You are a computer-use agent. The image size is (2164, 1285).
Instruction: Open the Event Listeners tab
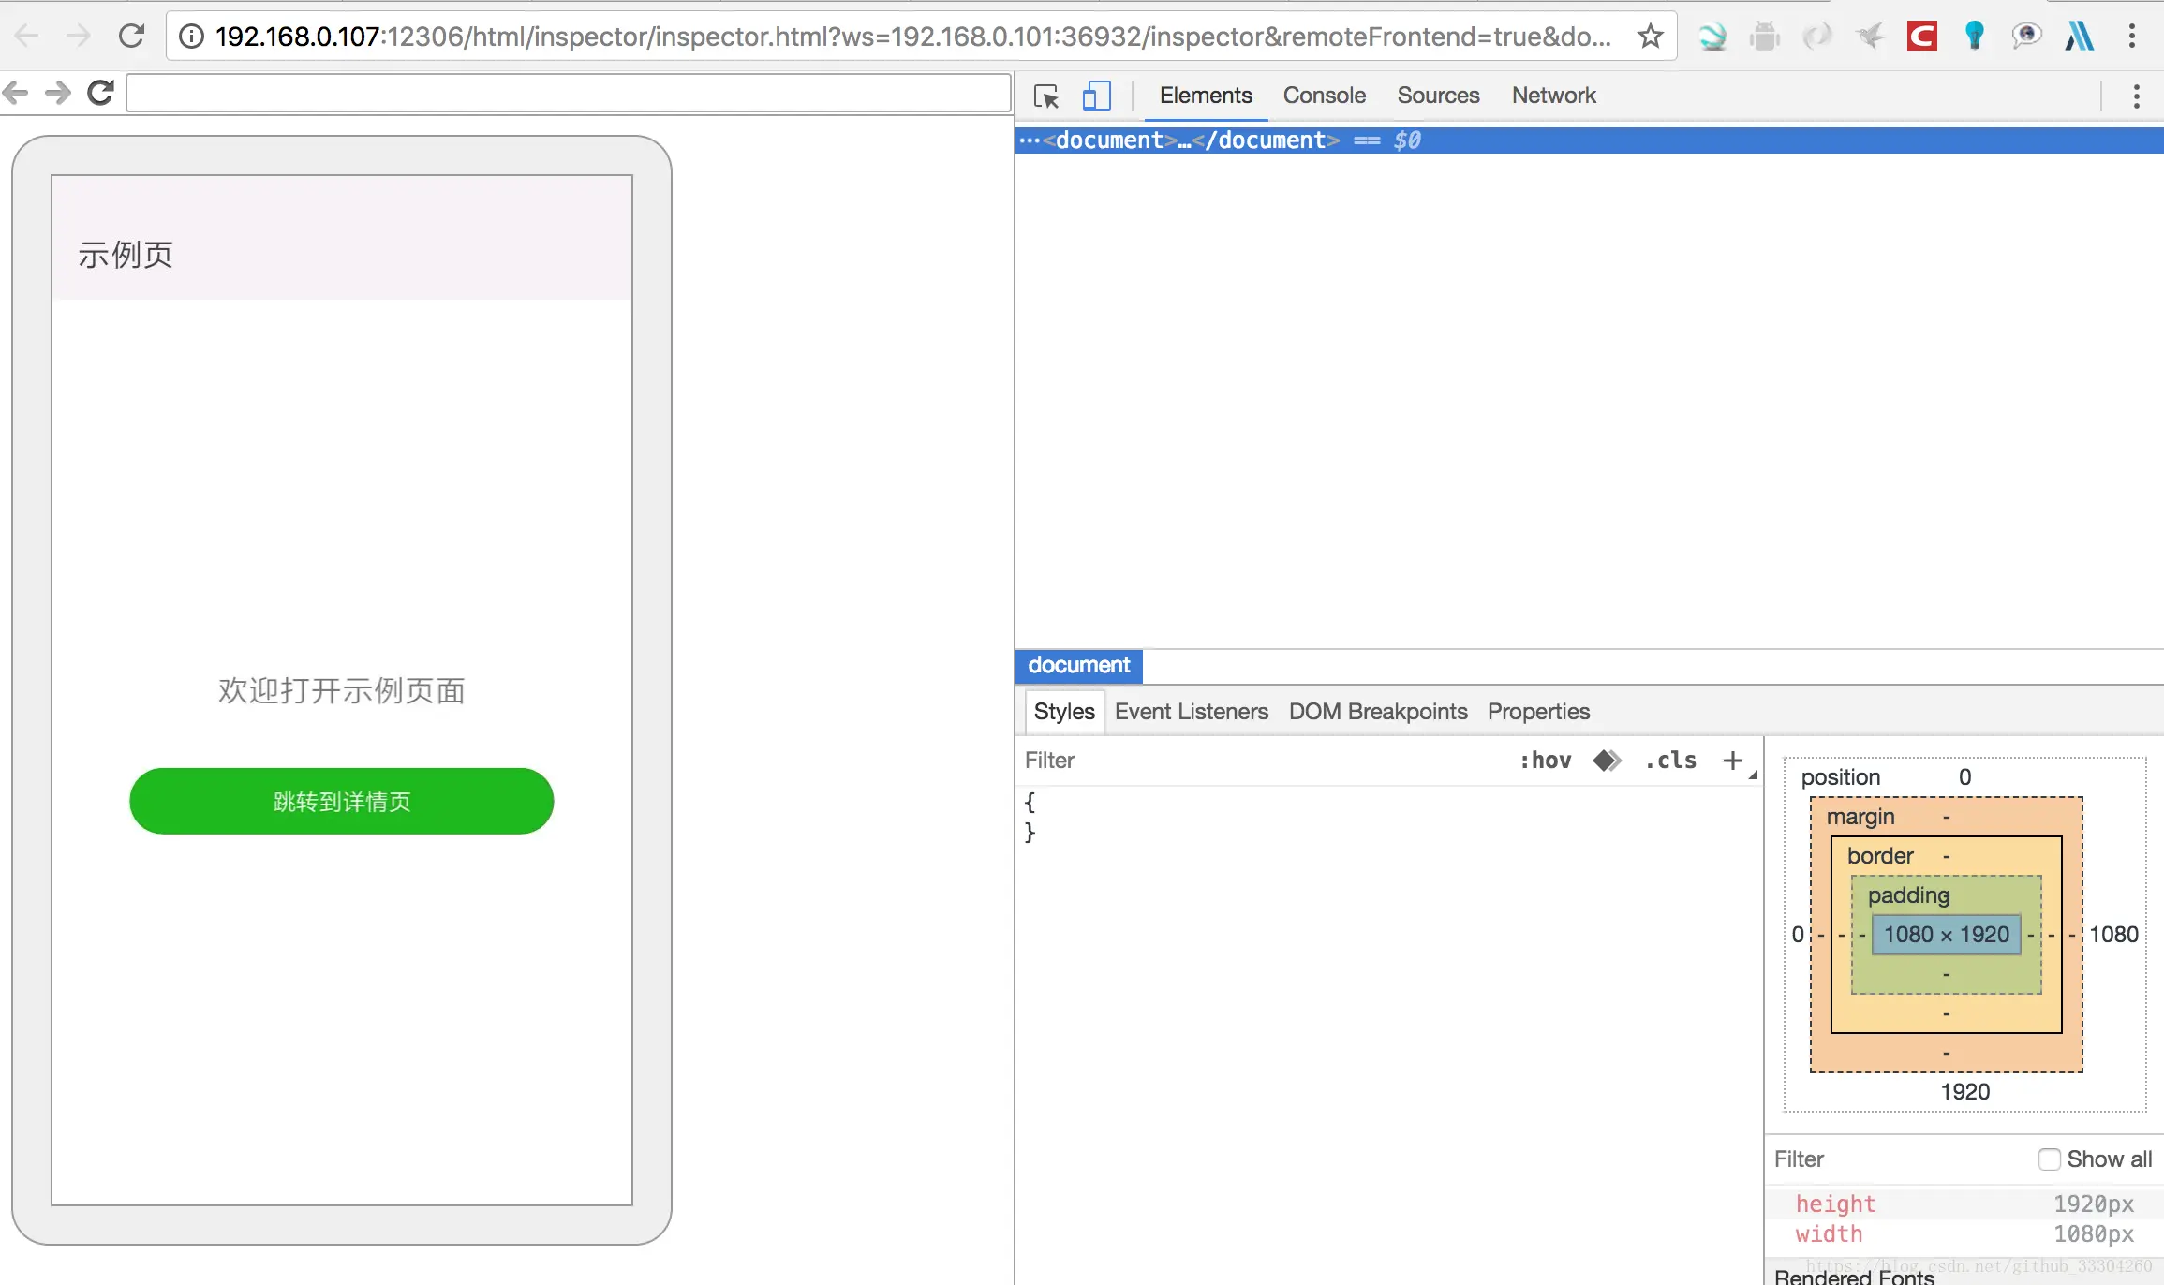(1191, 712)
